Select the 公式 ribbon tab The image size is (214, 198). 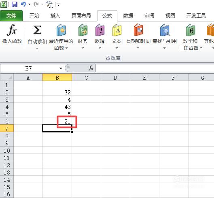pyautogui.click(x=107, y=16)
